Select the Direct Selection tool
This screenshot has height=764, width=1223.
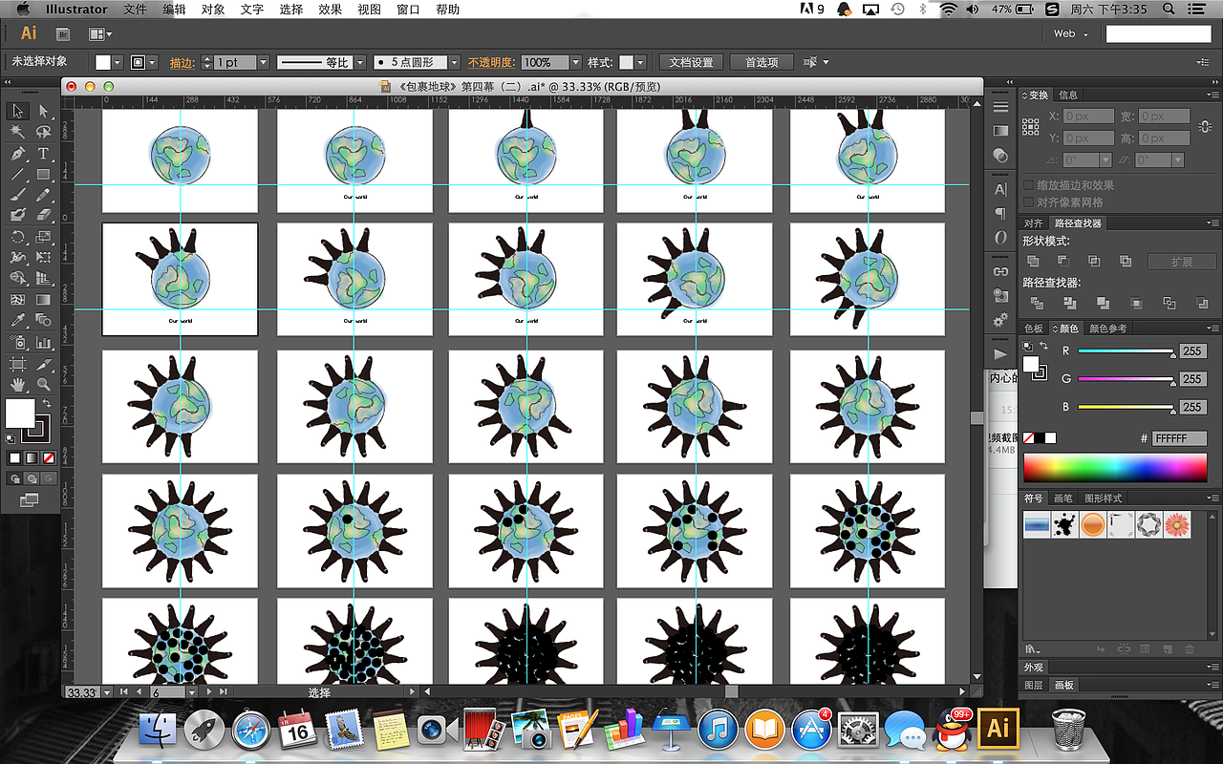(43, 111)
